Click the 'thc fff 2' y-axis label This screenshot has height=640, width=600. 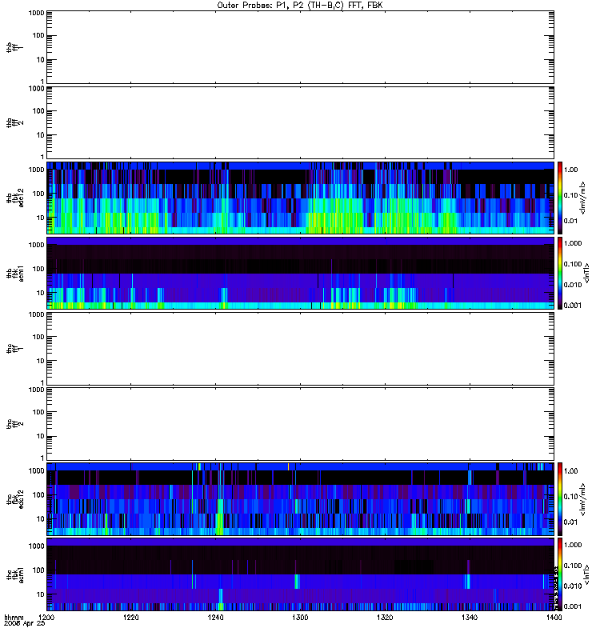pyautogui.click(x=14, y=424)
